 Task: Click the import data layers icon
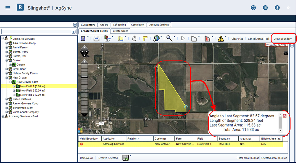click(107, 39)
